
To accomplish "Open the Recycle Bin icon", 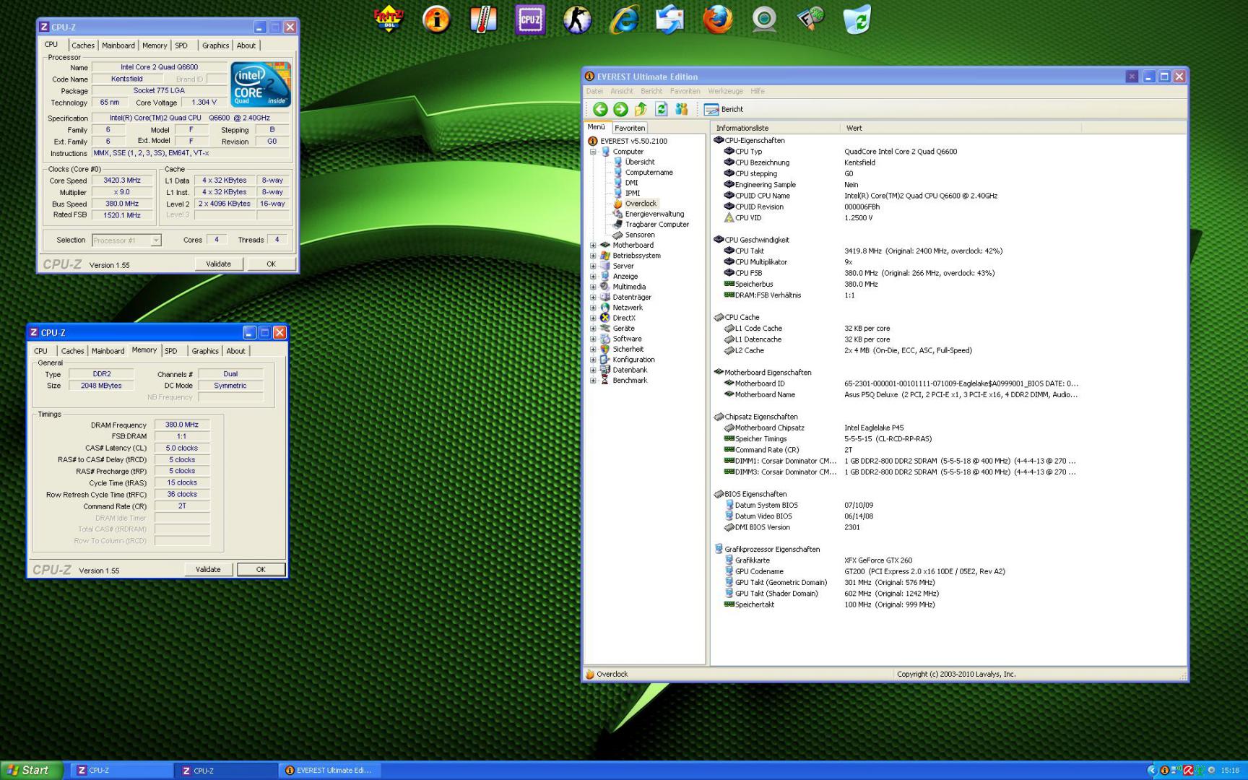I will (x=857, y=20).
